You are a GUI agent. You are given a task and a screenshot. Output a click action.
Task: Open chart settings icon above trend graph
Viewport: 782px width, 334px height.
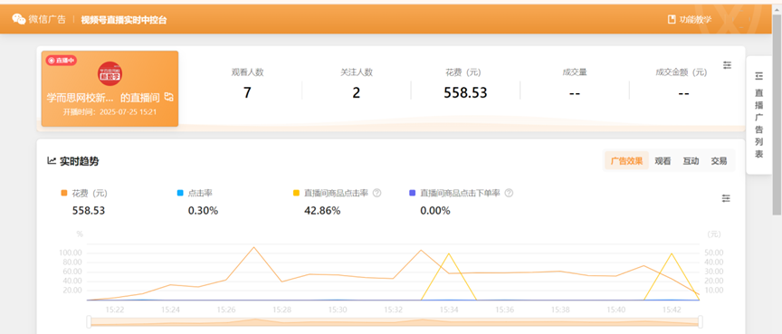[726, 198]
